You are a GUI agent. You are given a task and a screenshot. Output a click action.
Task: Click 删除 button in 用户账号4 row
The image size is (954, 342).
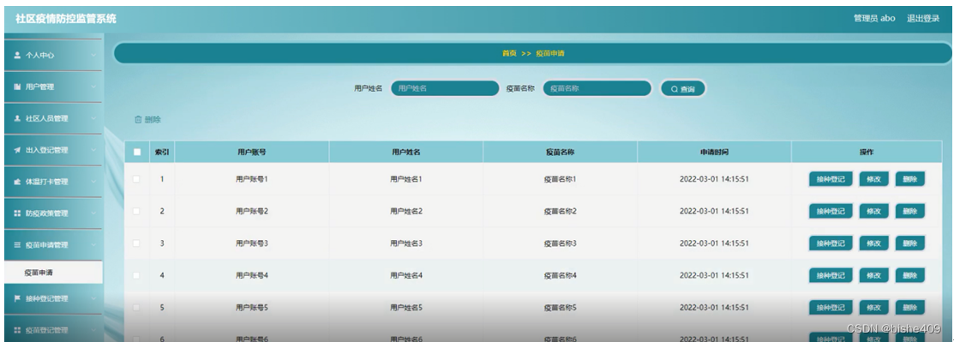910,276
